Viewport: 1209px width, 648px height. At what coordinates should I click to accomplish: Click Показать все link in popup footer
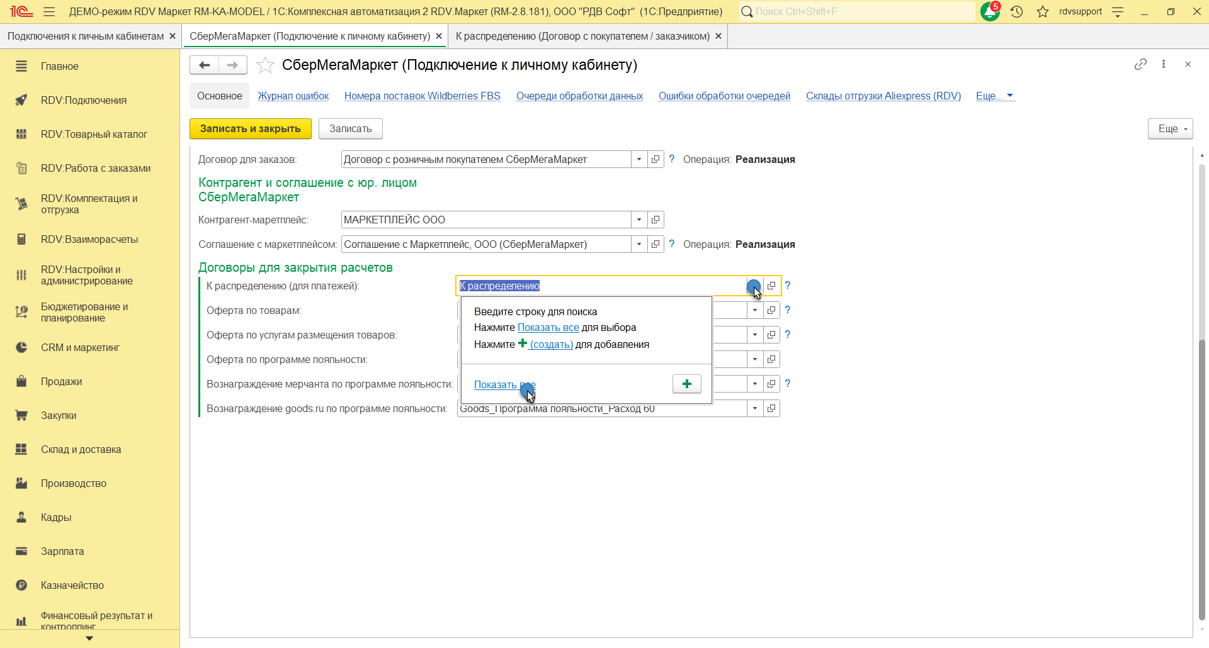504,384
